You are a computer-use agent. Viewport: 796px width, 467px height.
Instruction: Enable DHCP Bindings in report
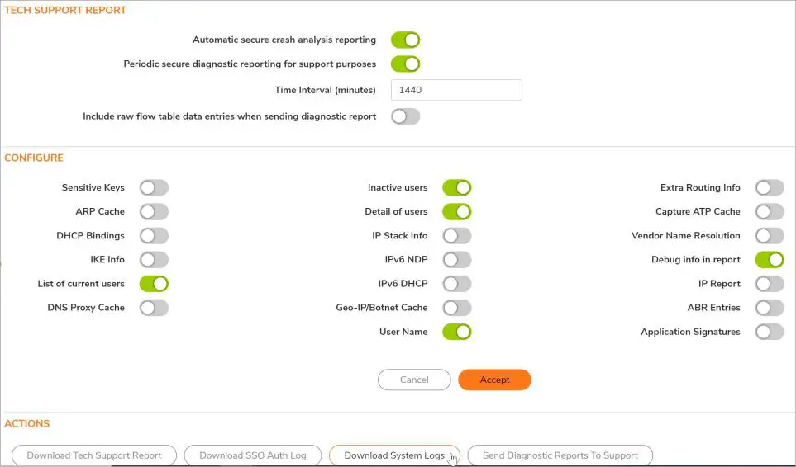(154, 236)
